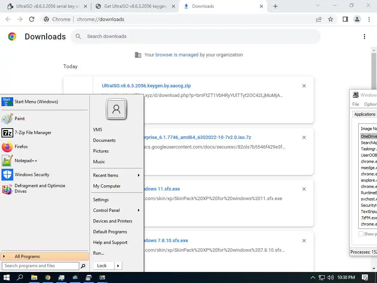This screenshot has height=283, width=377.
Task: Click Run... in the Start menu
Action: point(99,253)
